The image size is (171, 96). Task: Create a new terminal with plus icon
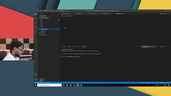158,47
